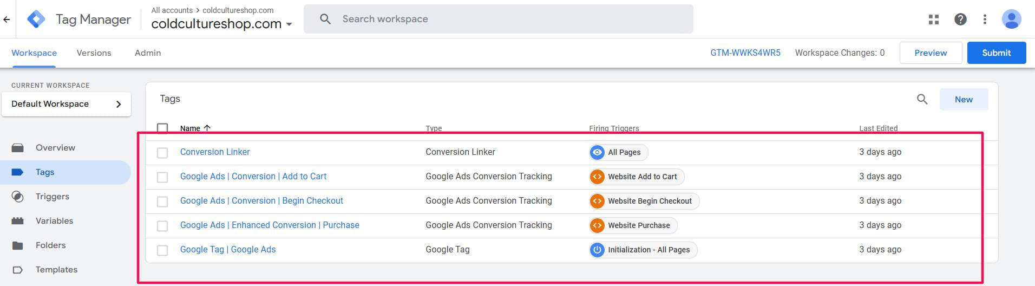Open the help question mark icon
The image size is (1035, 286).
coord(960,19)
